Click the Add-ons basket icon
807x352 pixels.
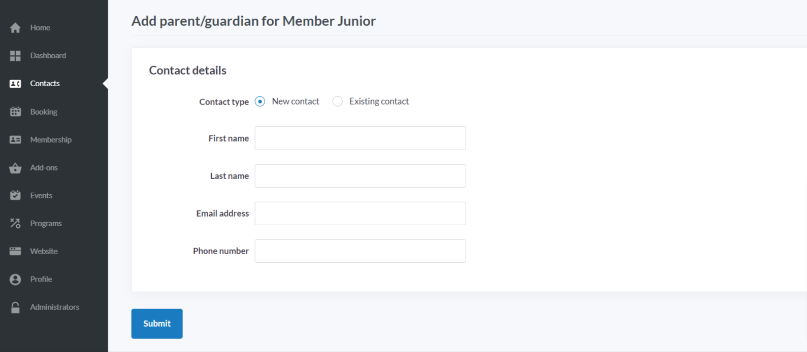[15, 168]
